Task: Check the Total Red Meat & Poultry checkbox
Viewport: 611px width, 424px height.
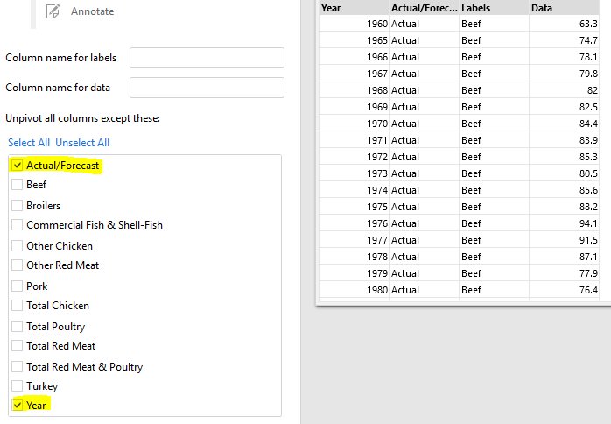Action: point(18,367)
